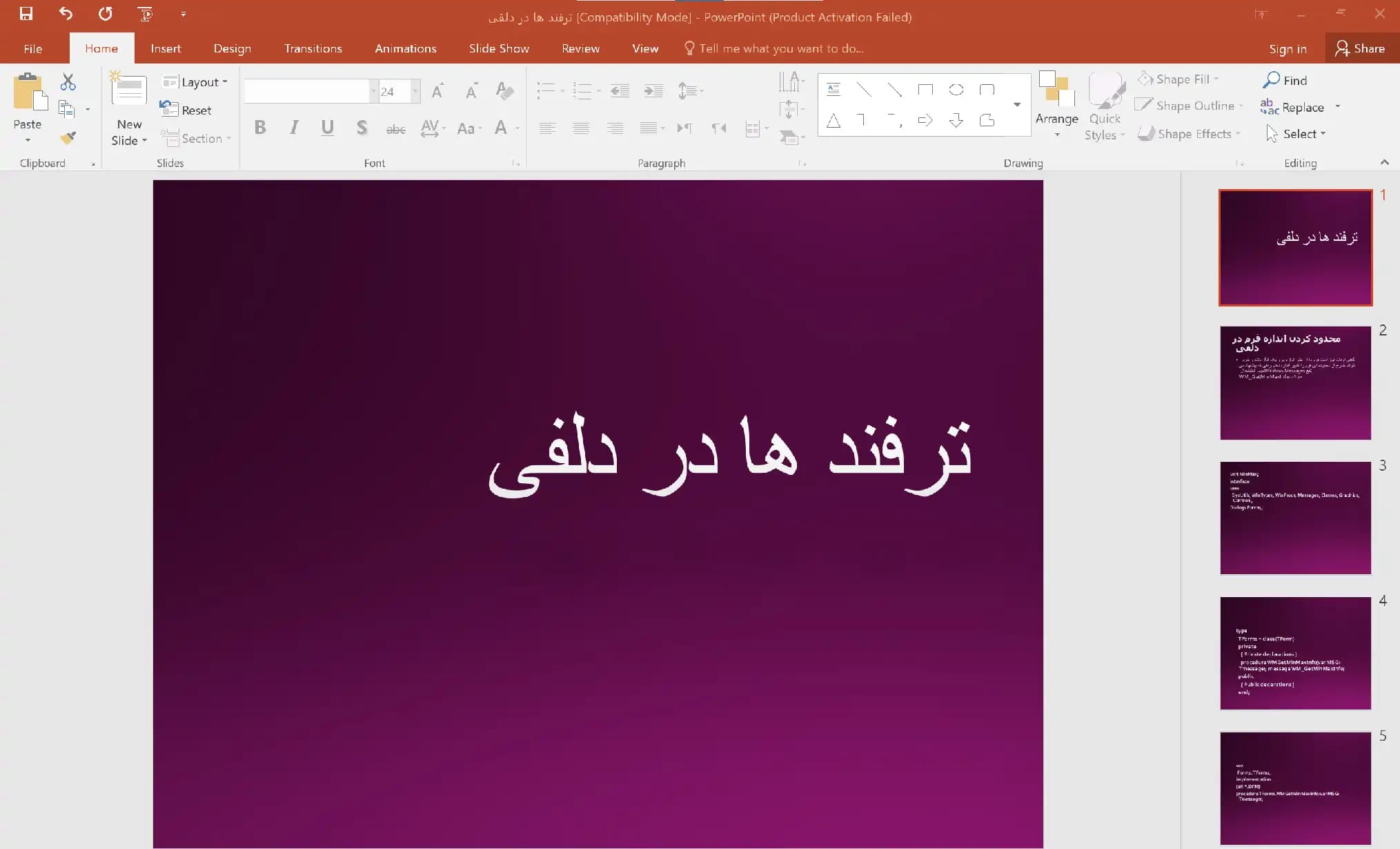Viewport: 1400px width, 849px height.
Task: Undo the last action
Action: (66, 14)
